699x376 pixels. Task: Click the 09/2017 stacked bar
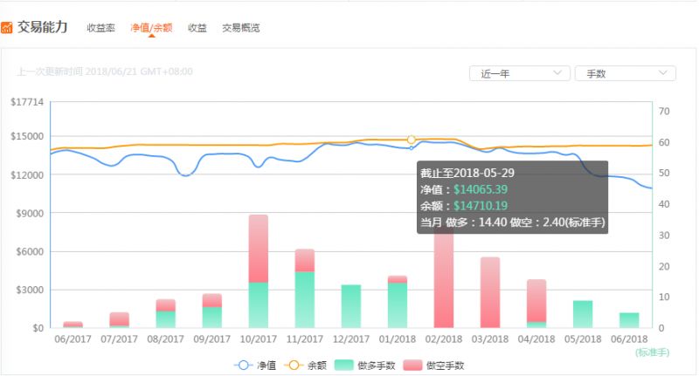(212, 311)
